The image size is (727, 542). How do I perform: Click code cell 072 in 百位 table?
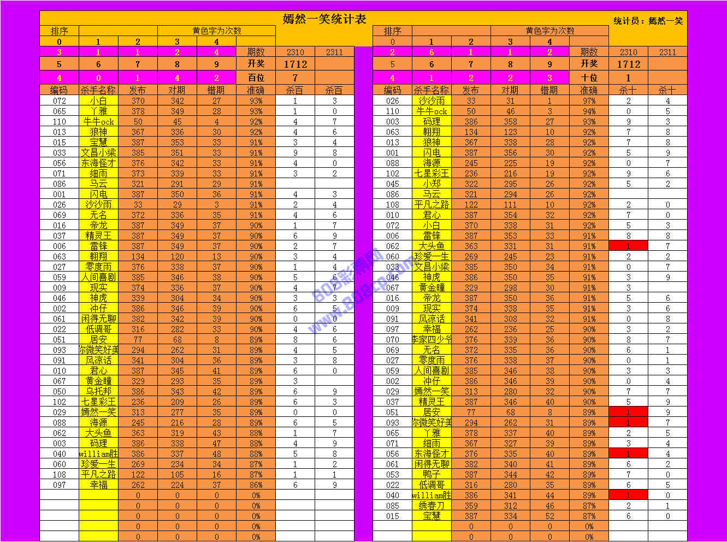(x=59, y=101)
